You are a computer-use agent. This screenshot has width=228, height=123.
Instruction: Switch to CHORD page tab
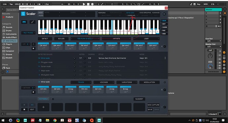164,27
